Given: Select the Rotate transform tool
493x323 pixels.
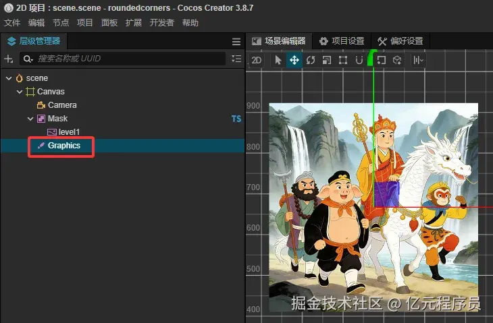Looking at the screenshot, I should pyautogui.click(x=311, y=60).
